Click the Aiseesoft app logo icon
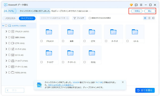 (x=6, y=5)
